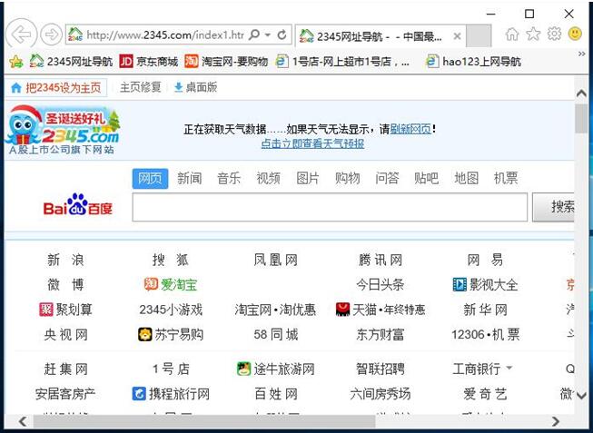Expand favorites bar overflow chevron
The width and height of the screenshot is (593, 433).
point(582,54)
